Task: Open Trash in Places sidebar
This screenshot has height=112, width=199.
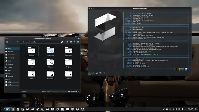Action: click(x=12, y=70)
